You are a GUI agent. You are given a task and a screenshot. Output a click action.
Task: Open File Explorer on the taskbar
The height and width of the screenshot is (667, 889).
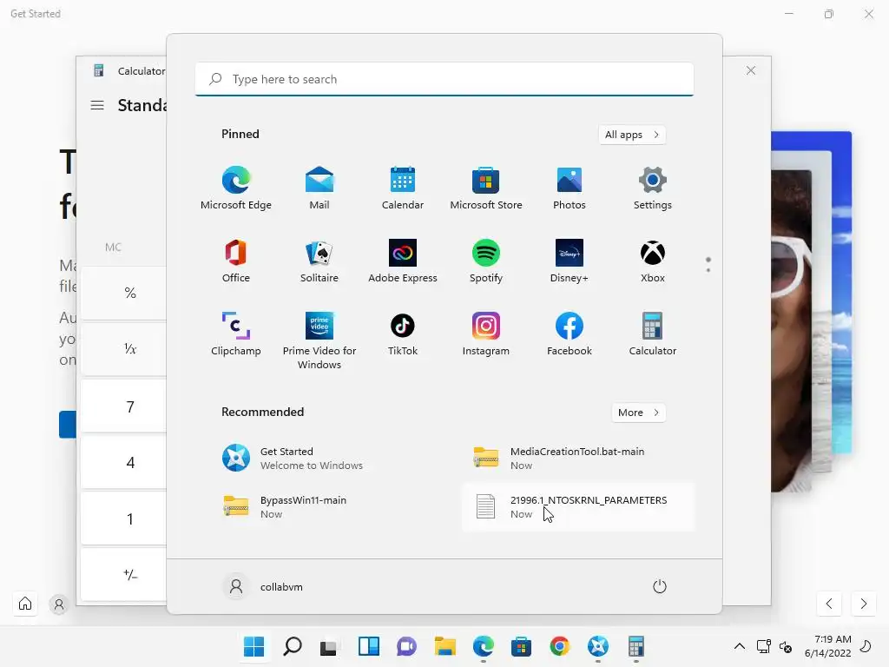pos(445,646)
